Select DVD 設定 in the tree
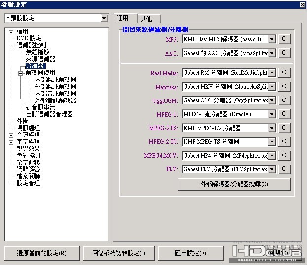The width and height of the screenshot is (307, 265). click(29, 38)
